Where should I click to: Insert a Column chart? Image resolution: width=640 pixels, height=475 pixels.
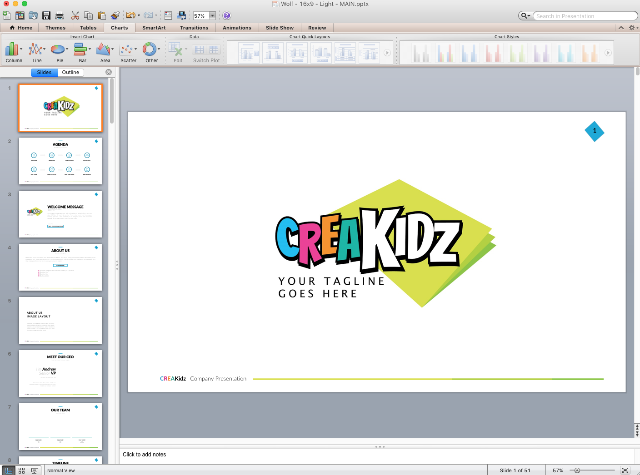[x=14, y=52]
